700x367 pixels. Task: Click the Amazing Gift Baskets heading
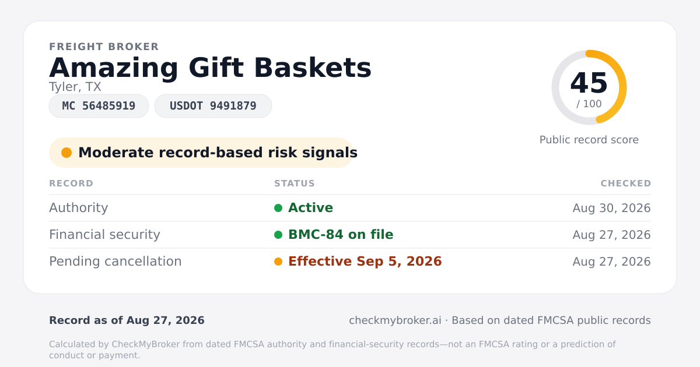pos(210,68)
